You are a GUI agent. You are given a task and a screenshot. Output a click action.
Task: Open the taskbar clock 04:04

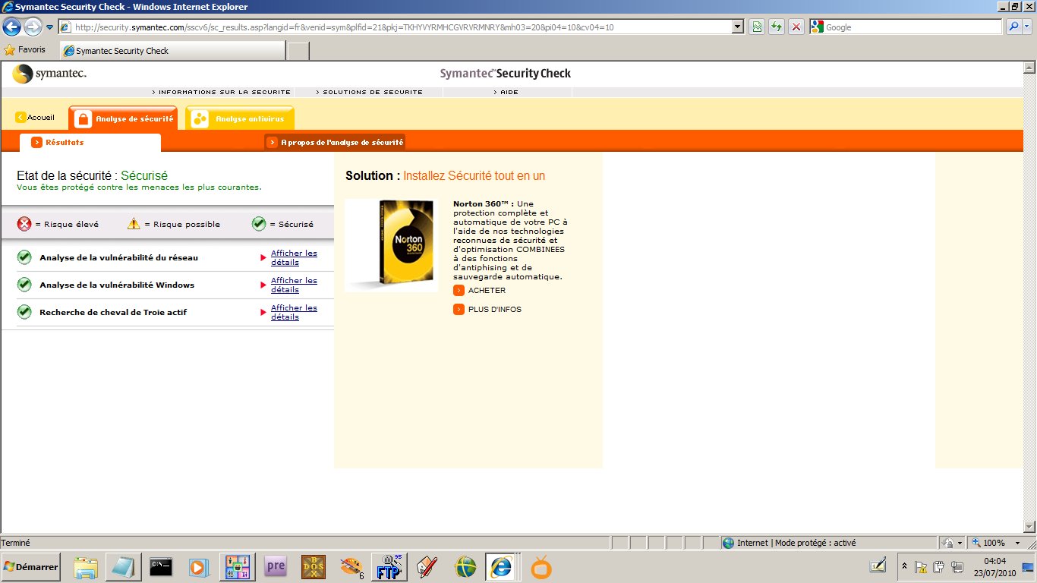point(994,566)
